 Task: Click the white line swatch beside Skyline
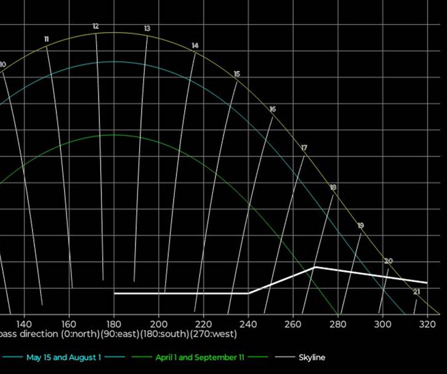click(284, 357)
